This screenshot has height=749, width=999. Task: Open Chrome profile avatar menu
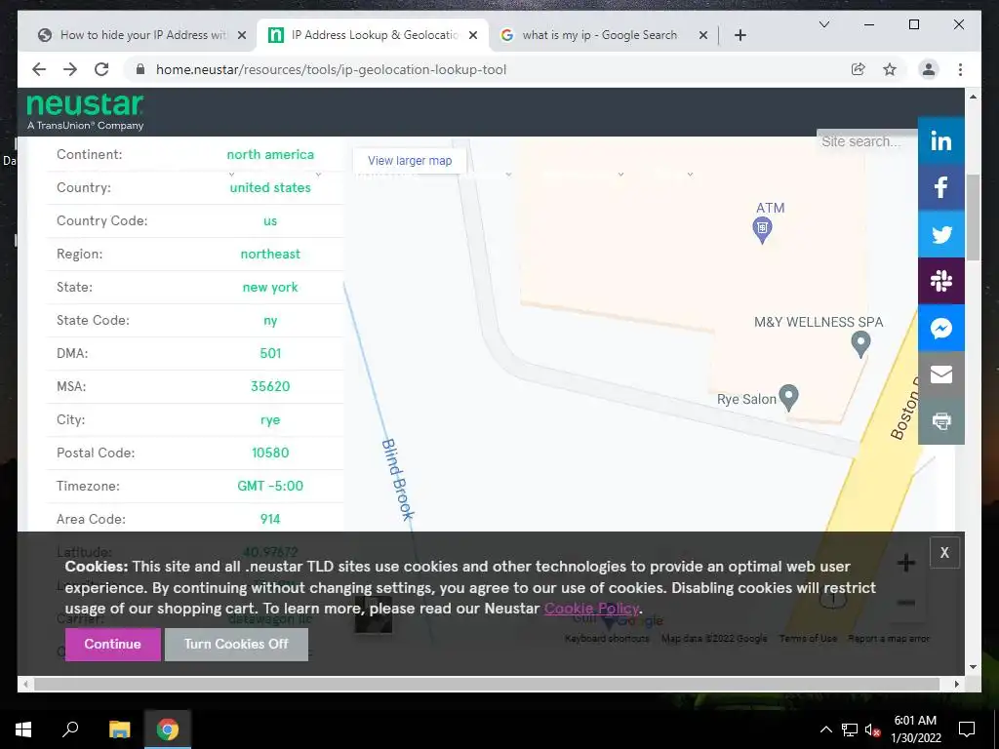point(929,69)
